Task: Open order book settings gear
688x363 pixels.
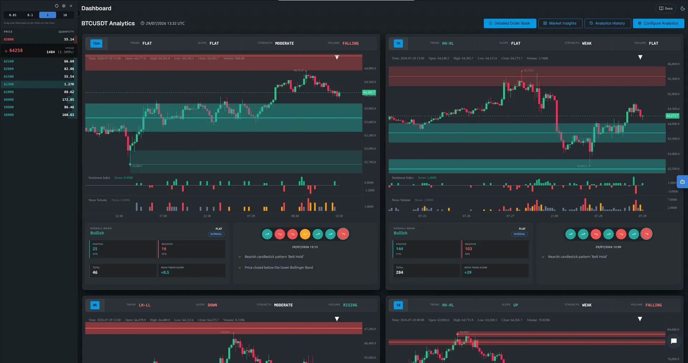Action: (x=64, y=6)
